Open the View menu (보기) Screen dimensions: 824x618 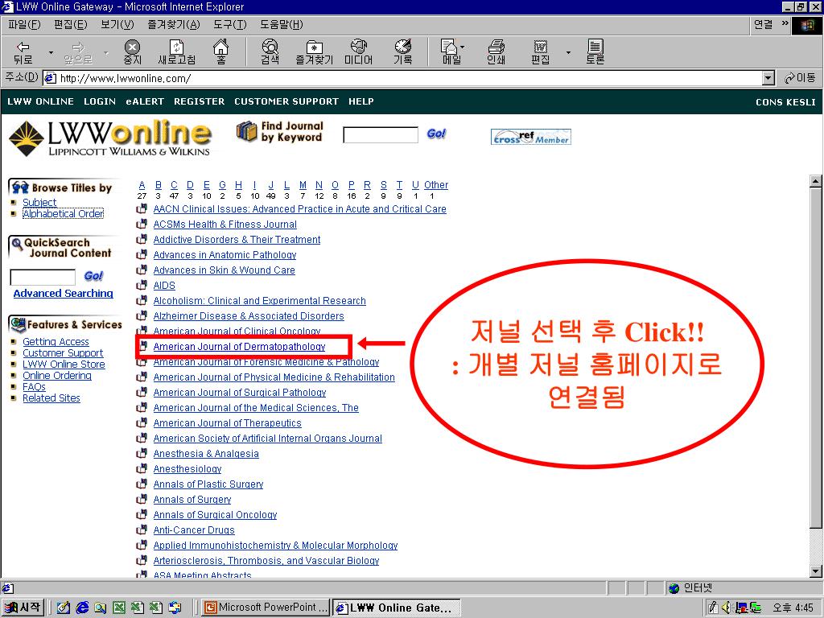pos(117,24)
